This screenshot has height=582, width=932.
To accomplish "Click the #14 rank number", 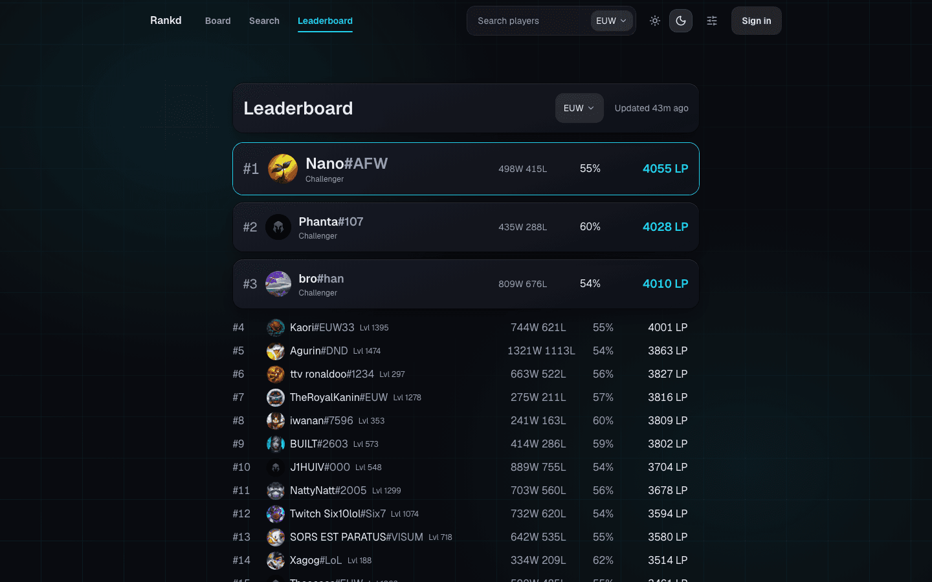I will coord(241,561).
